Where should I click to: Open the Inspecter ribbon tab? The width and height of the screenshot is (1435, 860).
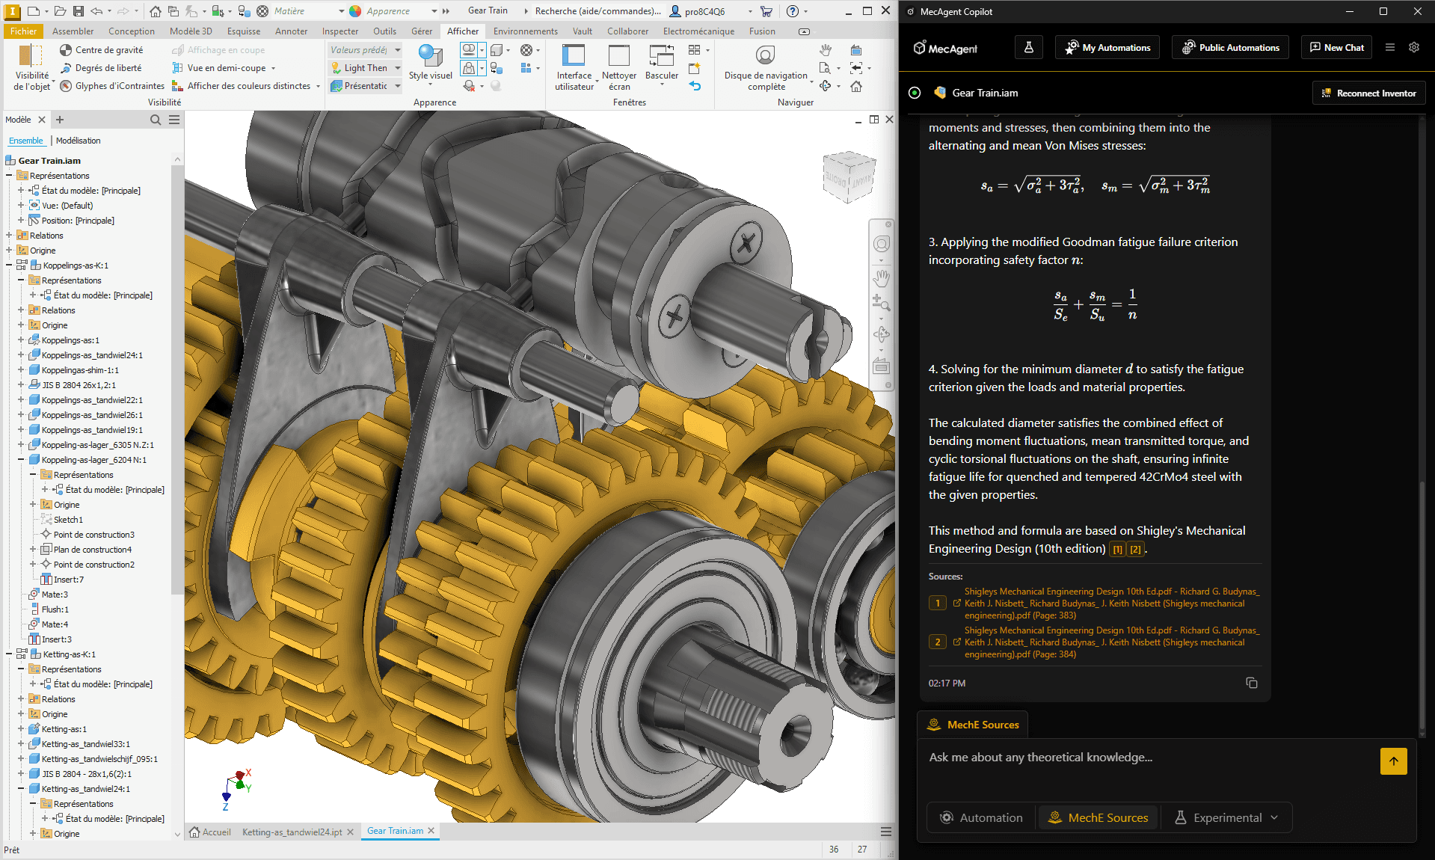(x=340, y=31)
